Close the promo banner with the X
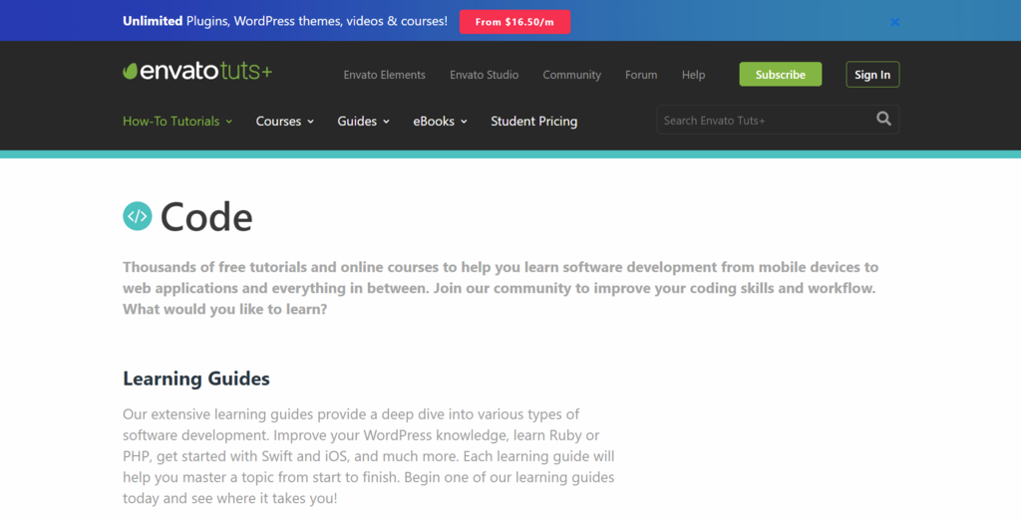This screenshot has width=1021, height=521. pyautogui.click(x=894, y=22)
